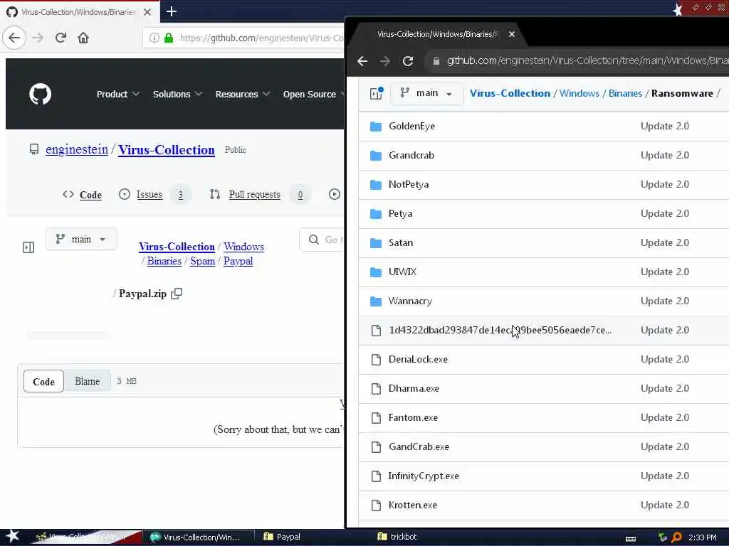Open the Grandcrab folder

(x=411, y=156)
